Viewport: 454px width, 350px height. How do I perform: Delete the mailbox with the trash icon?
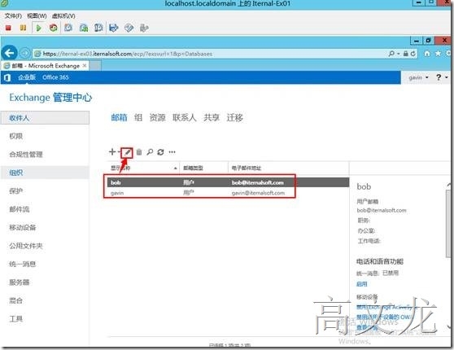coord(139,152)
